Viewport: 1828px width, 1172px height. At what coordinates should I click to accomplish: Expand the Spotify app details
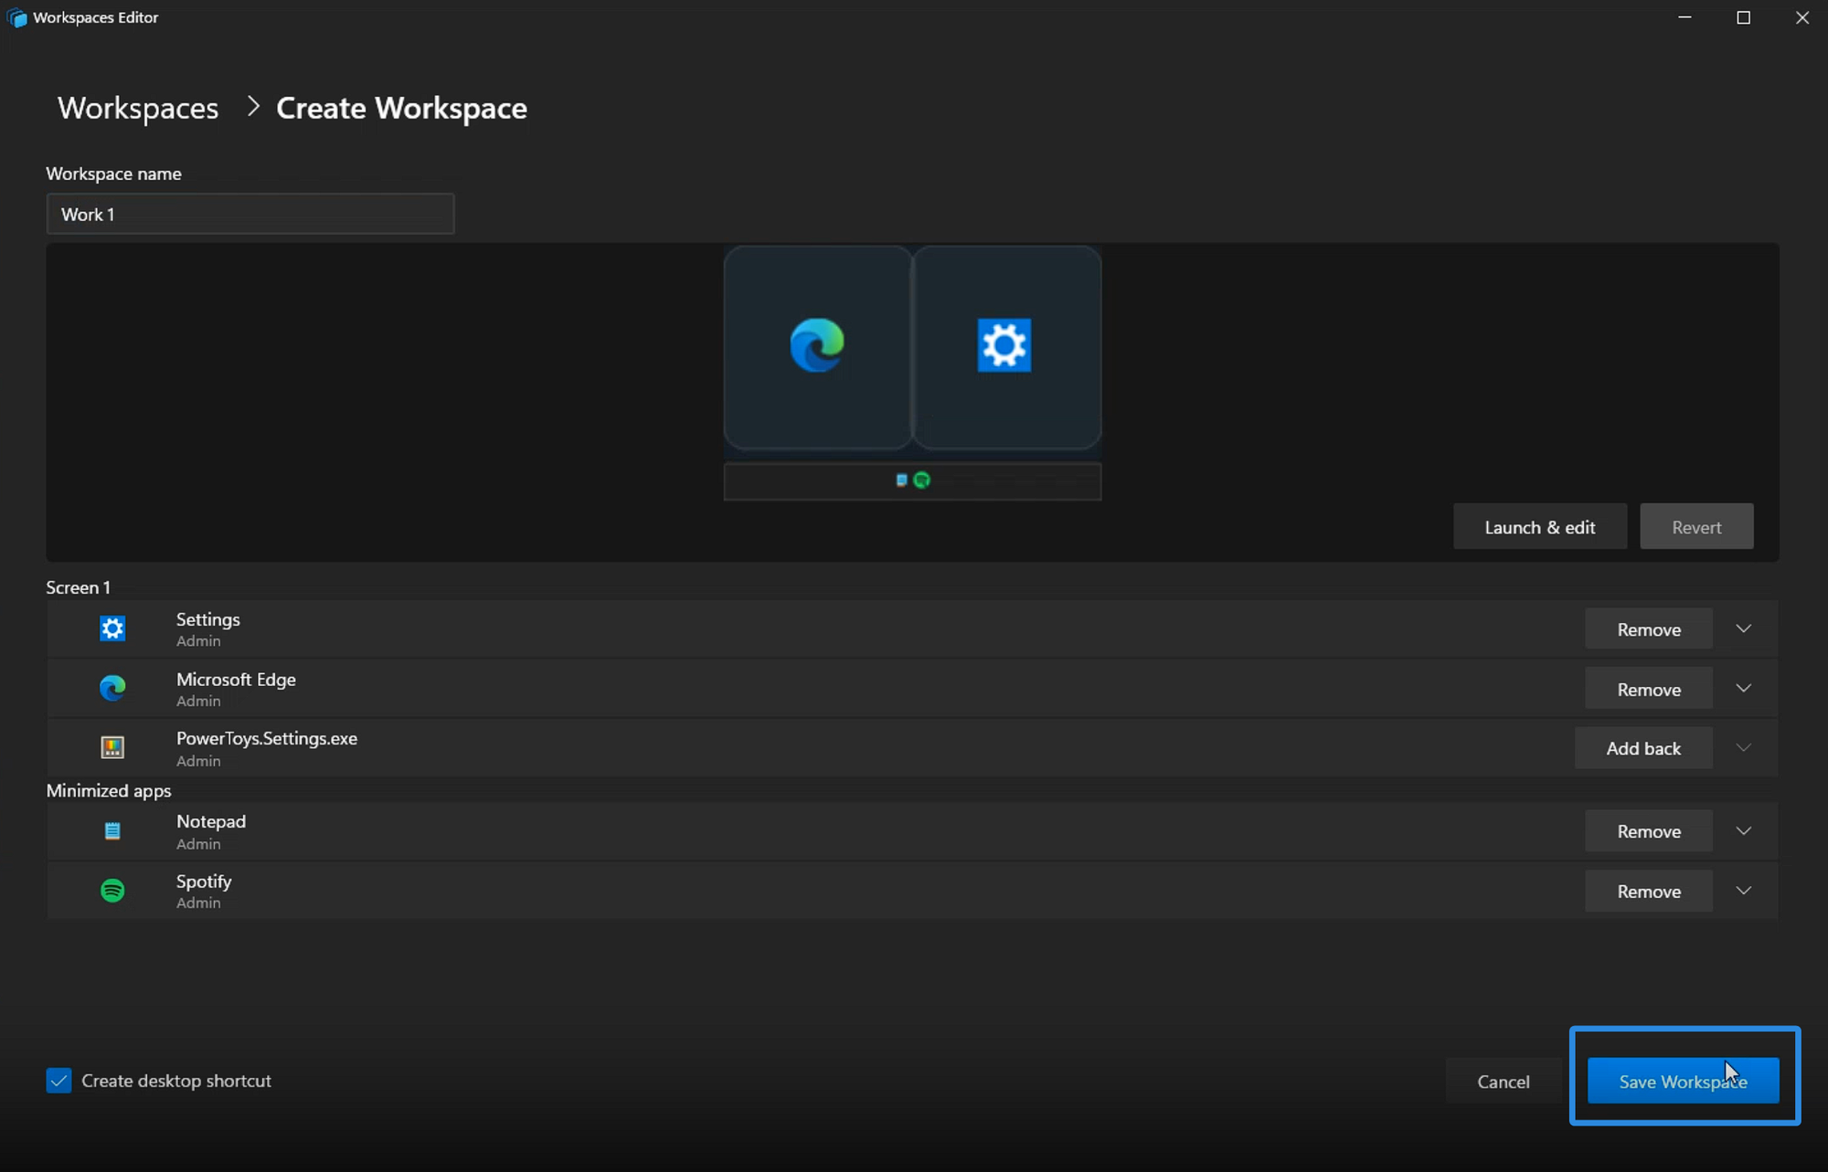1743,891
